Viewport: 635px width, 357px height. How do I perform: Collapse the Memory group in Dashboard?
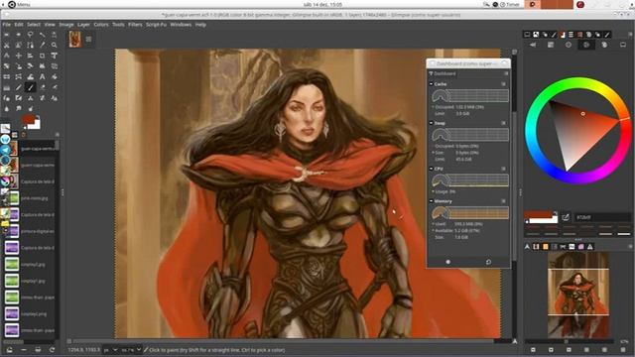click(432, 200)
